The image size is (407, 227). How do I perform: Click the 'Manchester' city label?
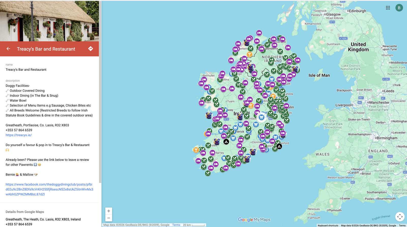[379, 103]
